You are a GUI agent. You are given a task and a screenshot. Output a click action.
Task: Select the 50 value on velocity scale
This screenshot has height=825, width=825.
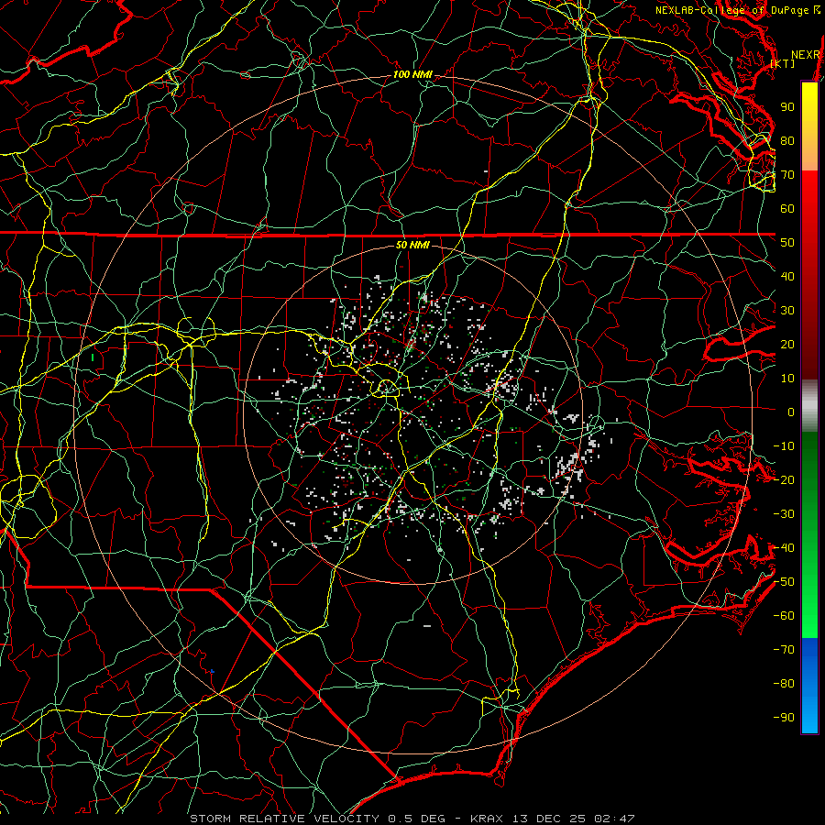coord(787,243)
